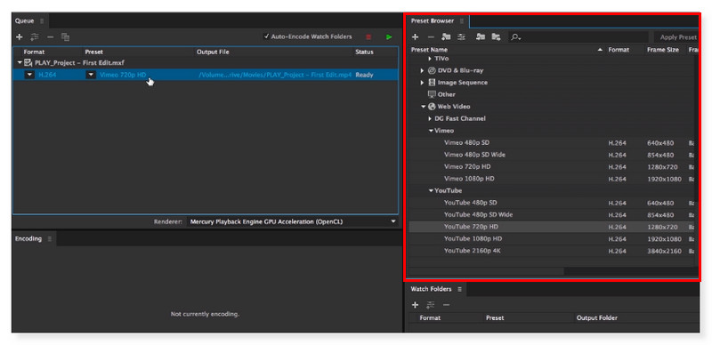Screen dimensions: 712x345
Task: Click the Import presets icon
Action: [x=481, y=37]
